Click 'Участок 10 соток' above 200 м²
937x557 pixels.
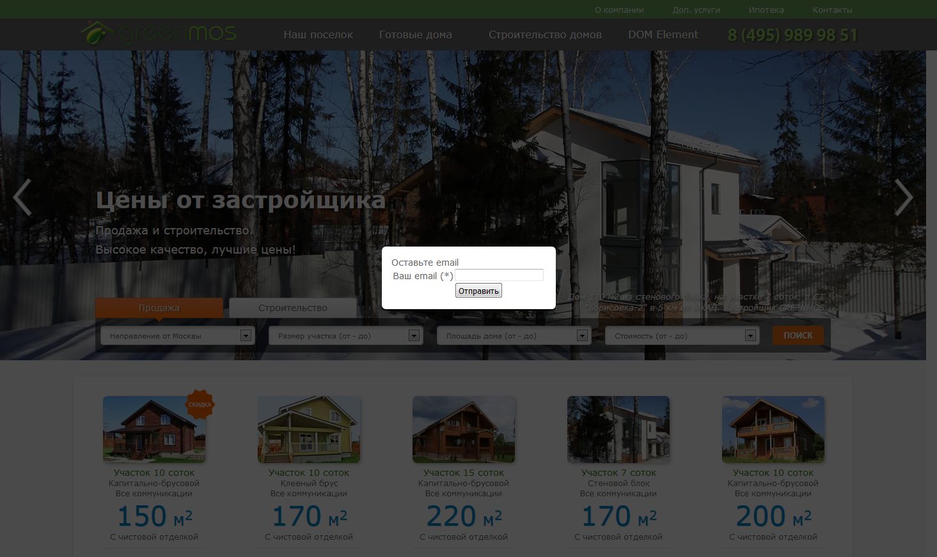pos(773,473)
